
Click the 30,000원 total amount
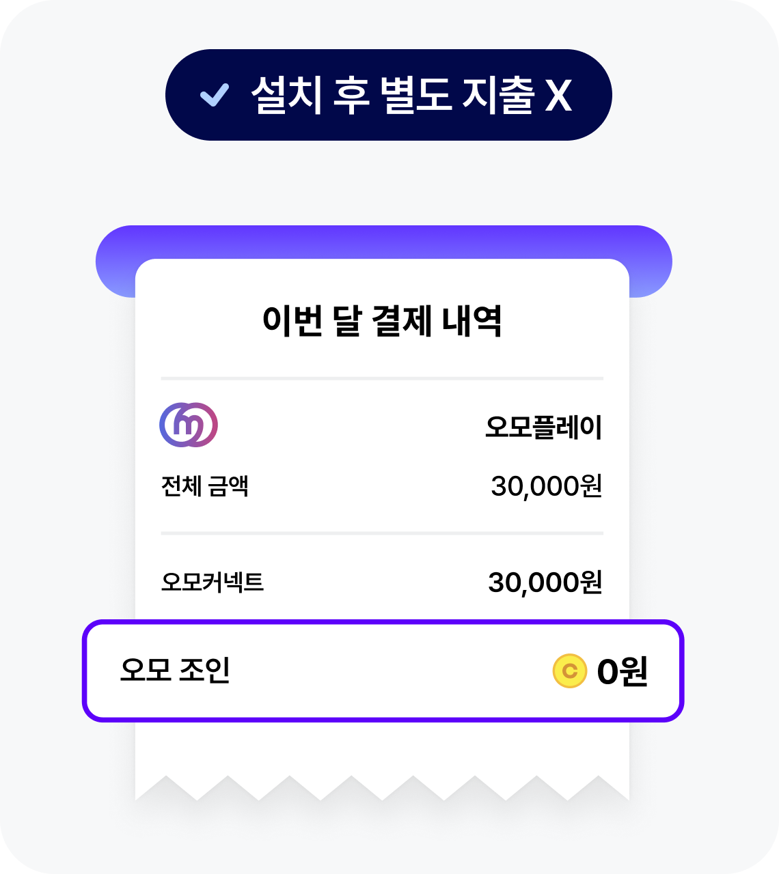pos(547,486)
